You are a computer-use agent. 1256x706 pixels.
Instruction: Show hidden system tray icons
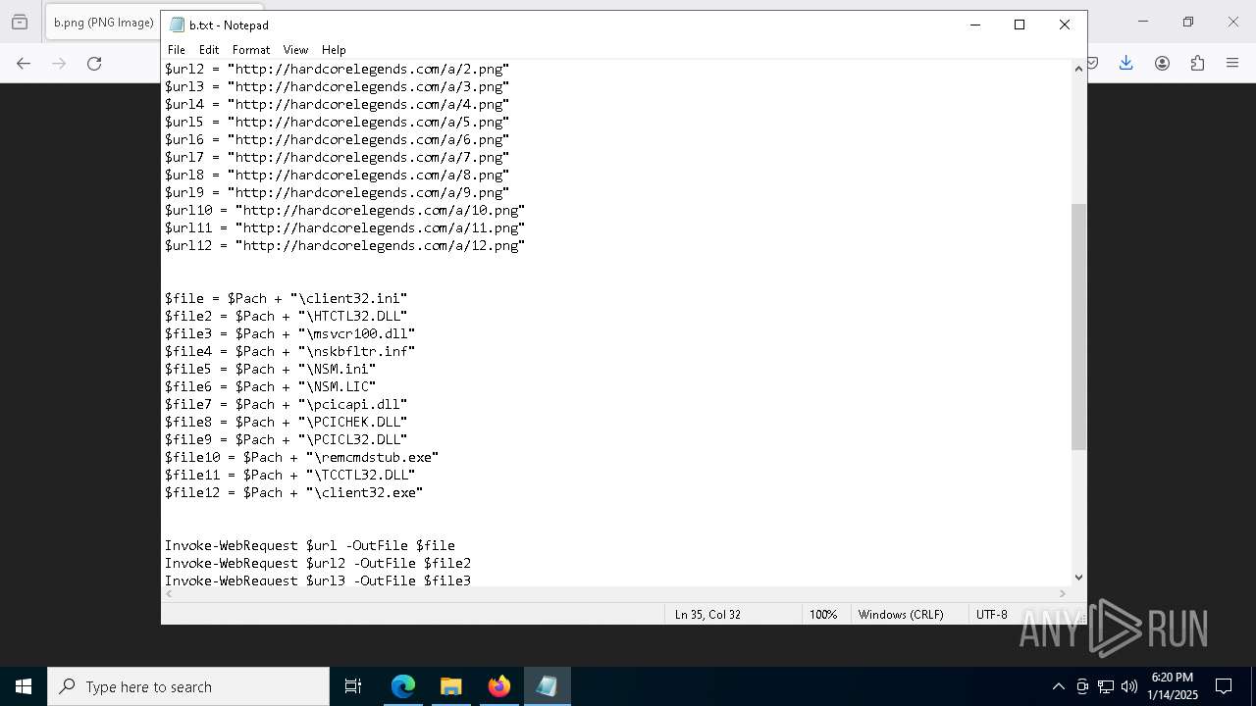pos(1058,686)
